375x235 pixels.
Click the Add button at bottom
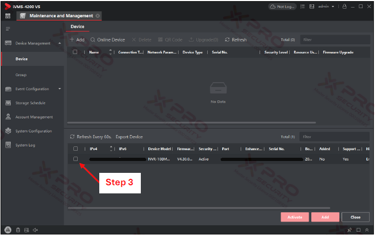pyautogui.click(x=325, y=217)
